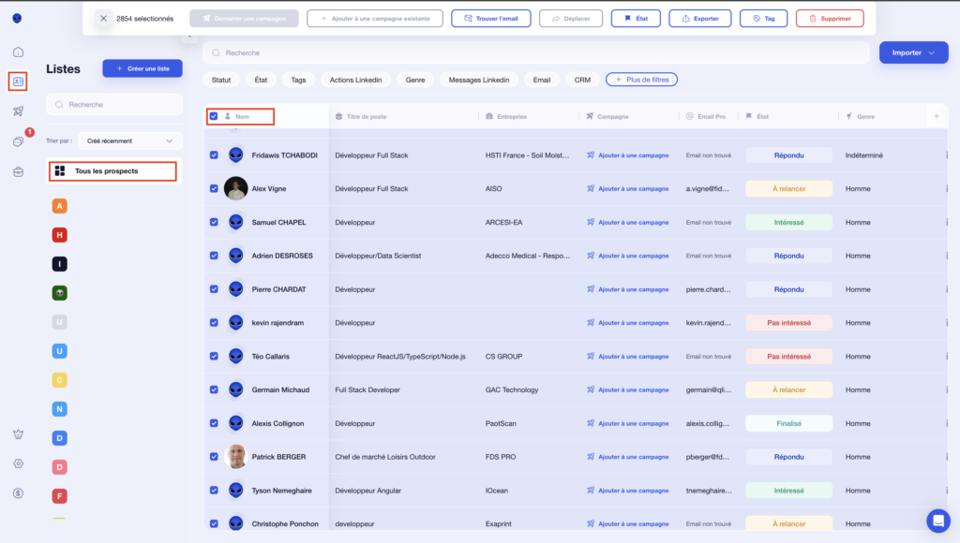Open the briefcase sidebar icon
Viewport: 960px width, 543px height.
tap(19, 172)
